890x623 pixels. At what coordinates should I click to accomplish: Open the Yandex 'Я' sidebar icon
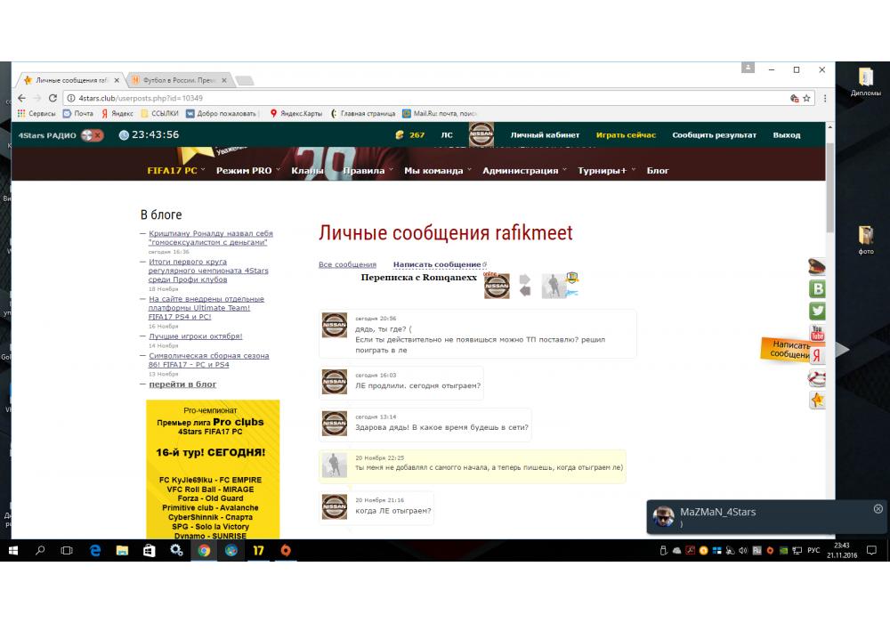[x=817, y=356]
